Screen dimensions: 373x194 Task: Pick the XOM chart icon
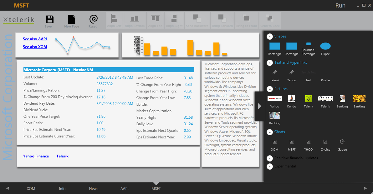pos(275,142)
